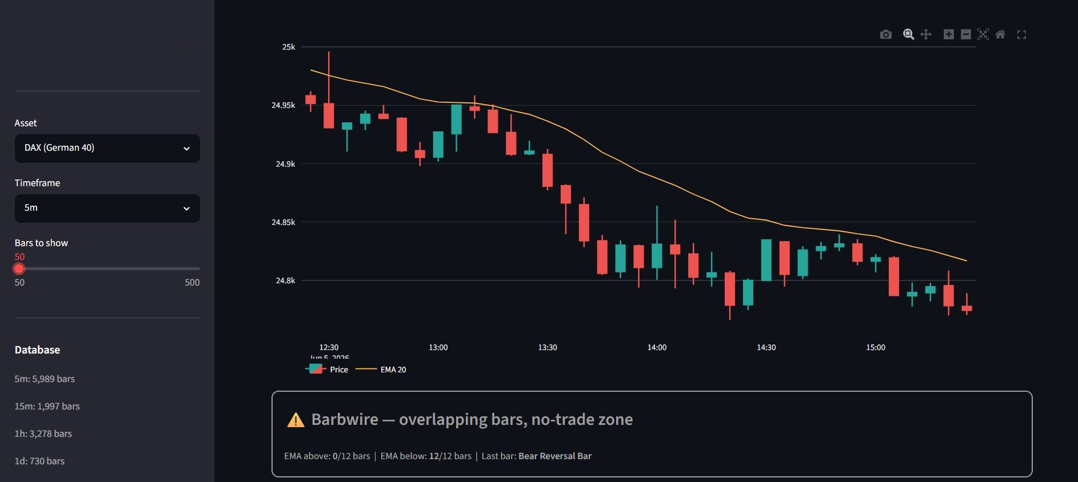Click the 'EMA below: 12/12 bars' status text
This screenshot has height=482, width=1078.
coord(426,456)
